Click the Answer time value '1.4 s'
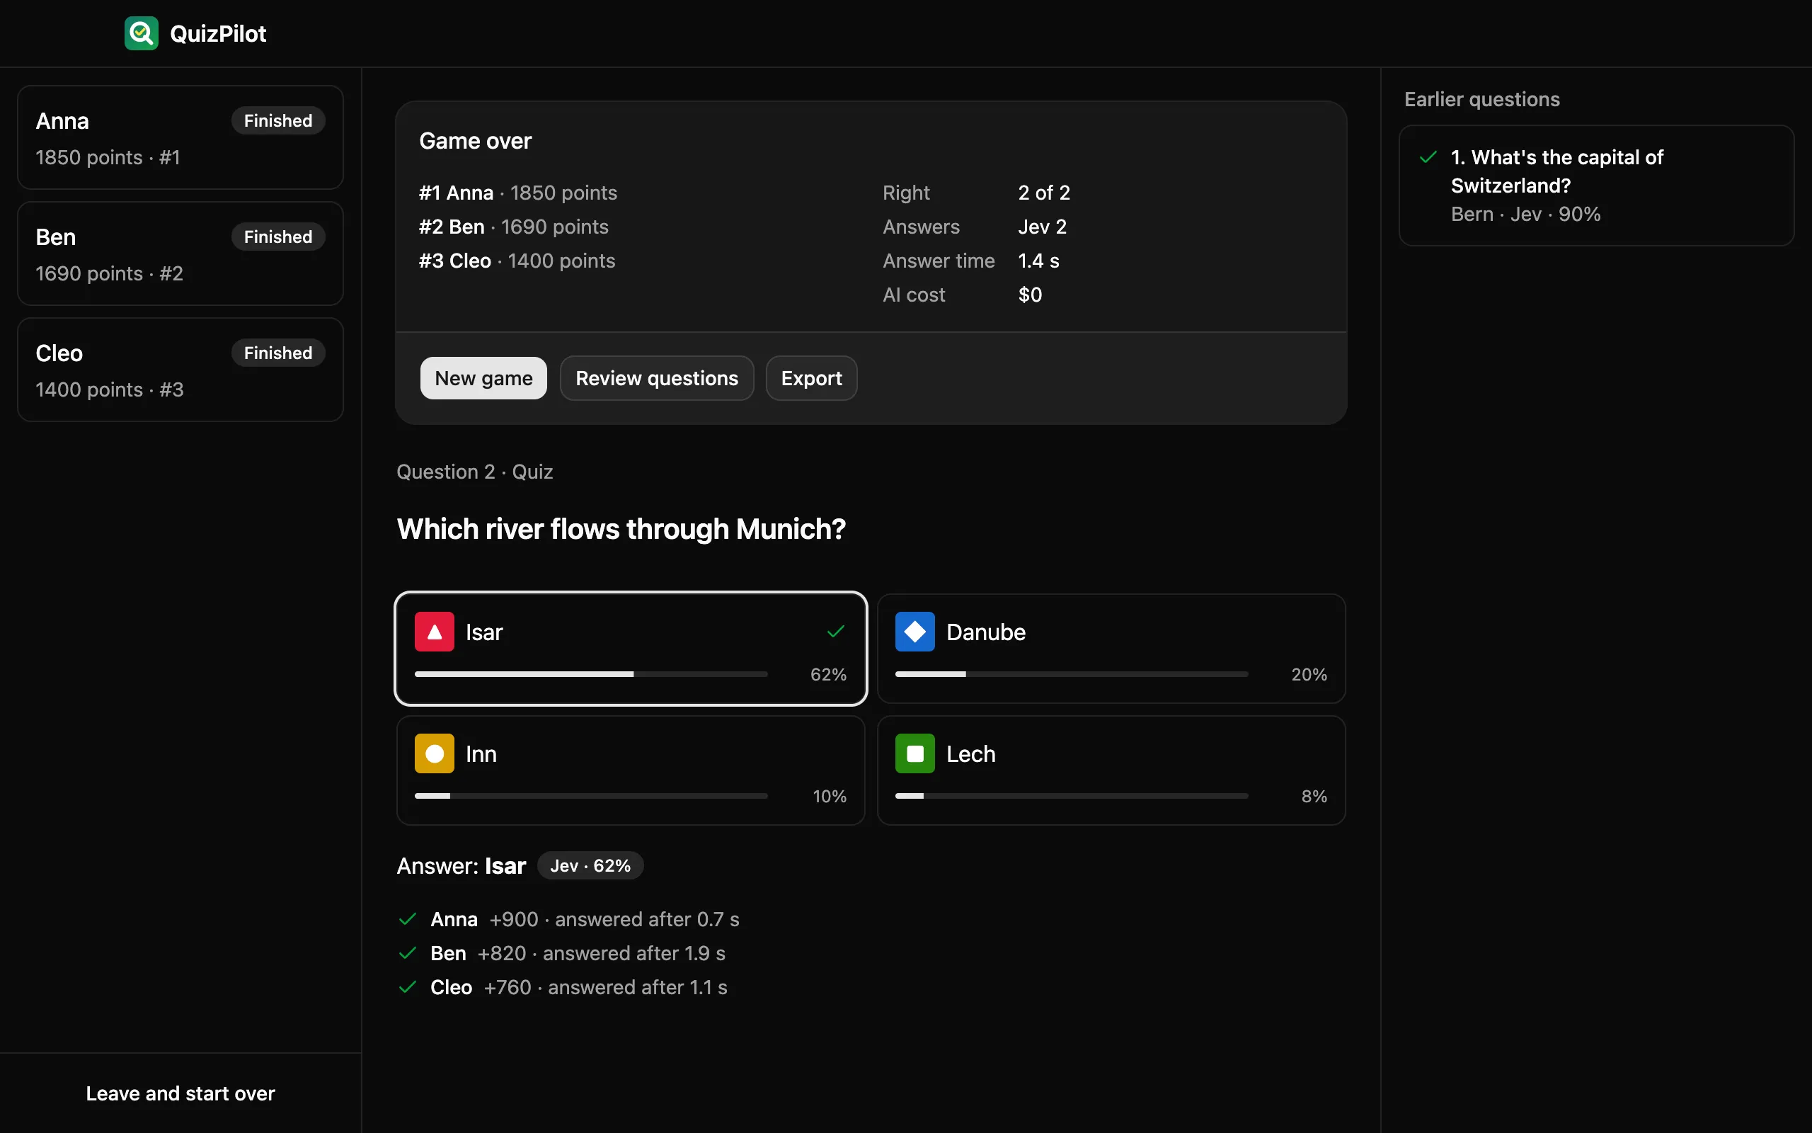 click(1038, 261)
